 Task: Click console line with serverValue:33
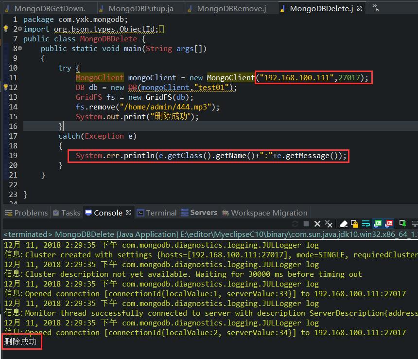click(x=205, y=293)
